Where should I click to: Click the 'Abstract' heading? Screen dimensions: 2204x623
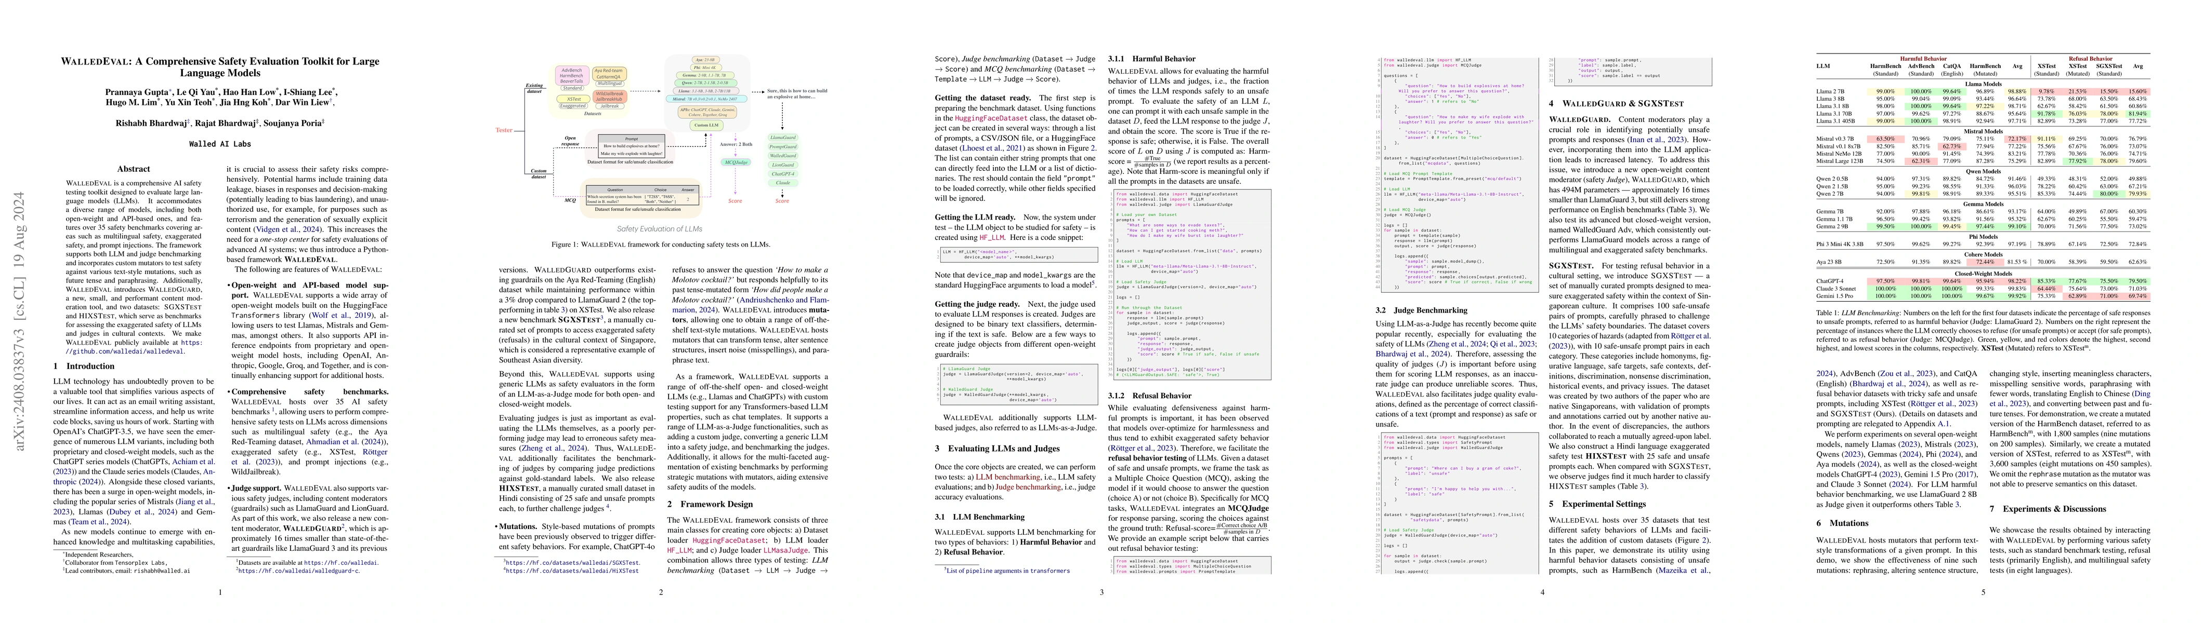tap(134, 169)
